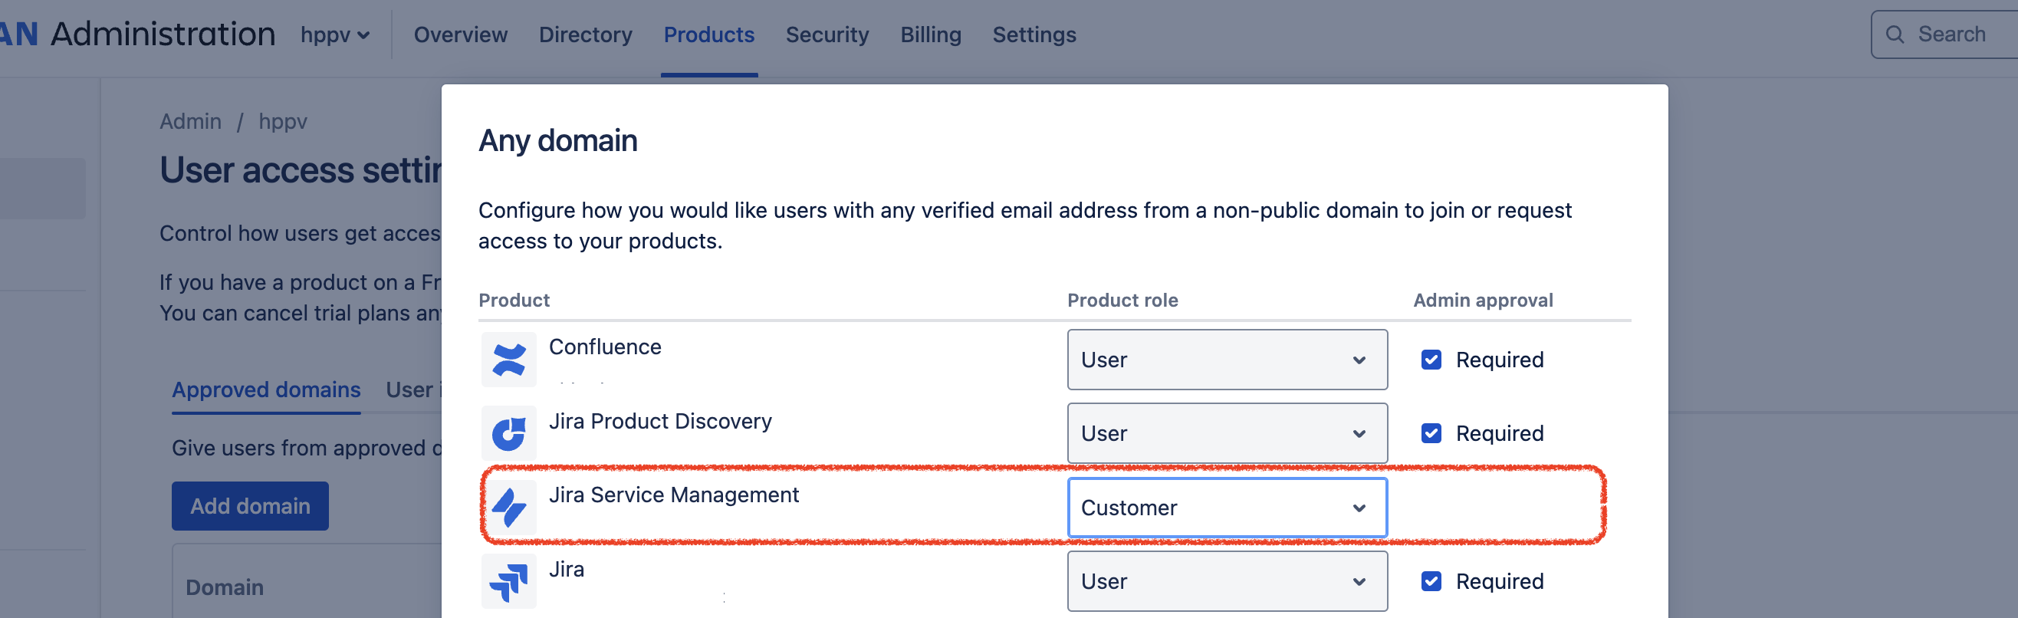
Task: Open the Settings tab
Action: 1034,35
